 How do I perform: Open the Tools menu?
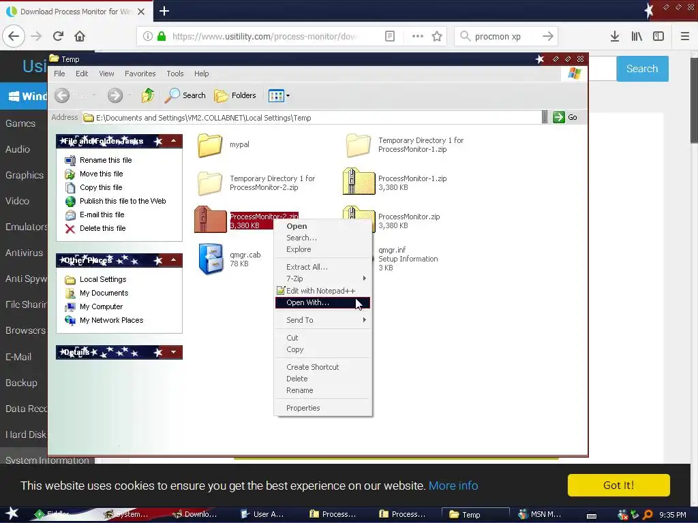click(175, 74)
